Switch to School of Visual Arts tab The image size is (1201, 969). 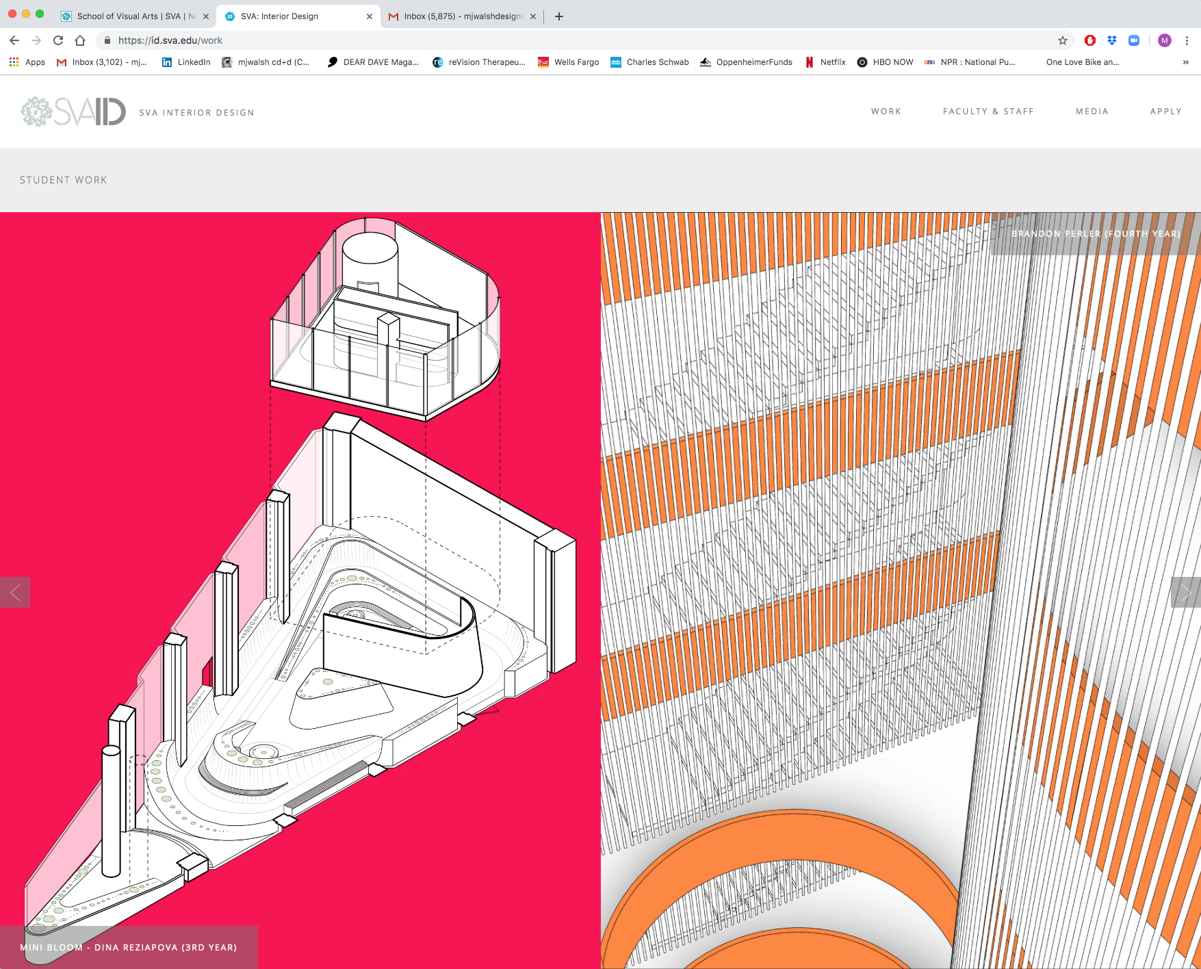(135, 16)
